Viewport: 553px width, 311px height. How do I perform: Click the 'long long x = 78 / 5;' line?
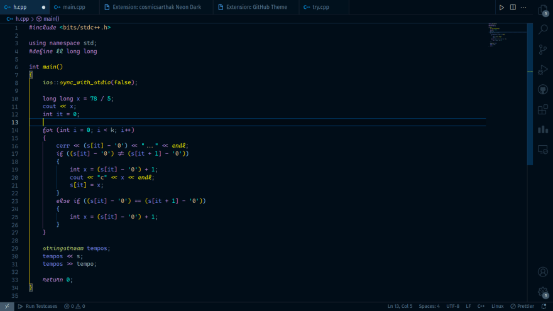[78, 99]
